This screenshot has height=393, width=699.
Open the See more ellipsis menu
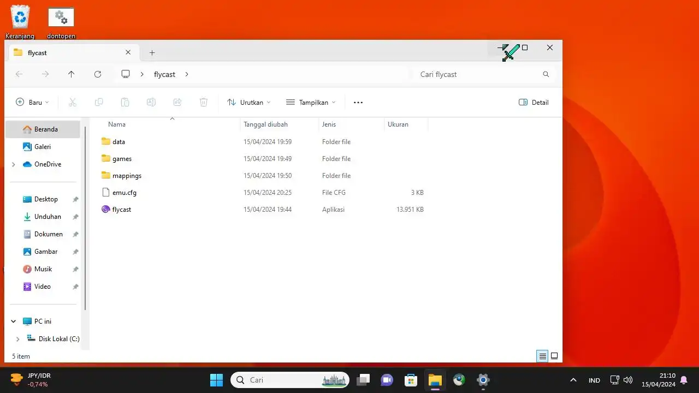358,102
